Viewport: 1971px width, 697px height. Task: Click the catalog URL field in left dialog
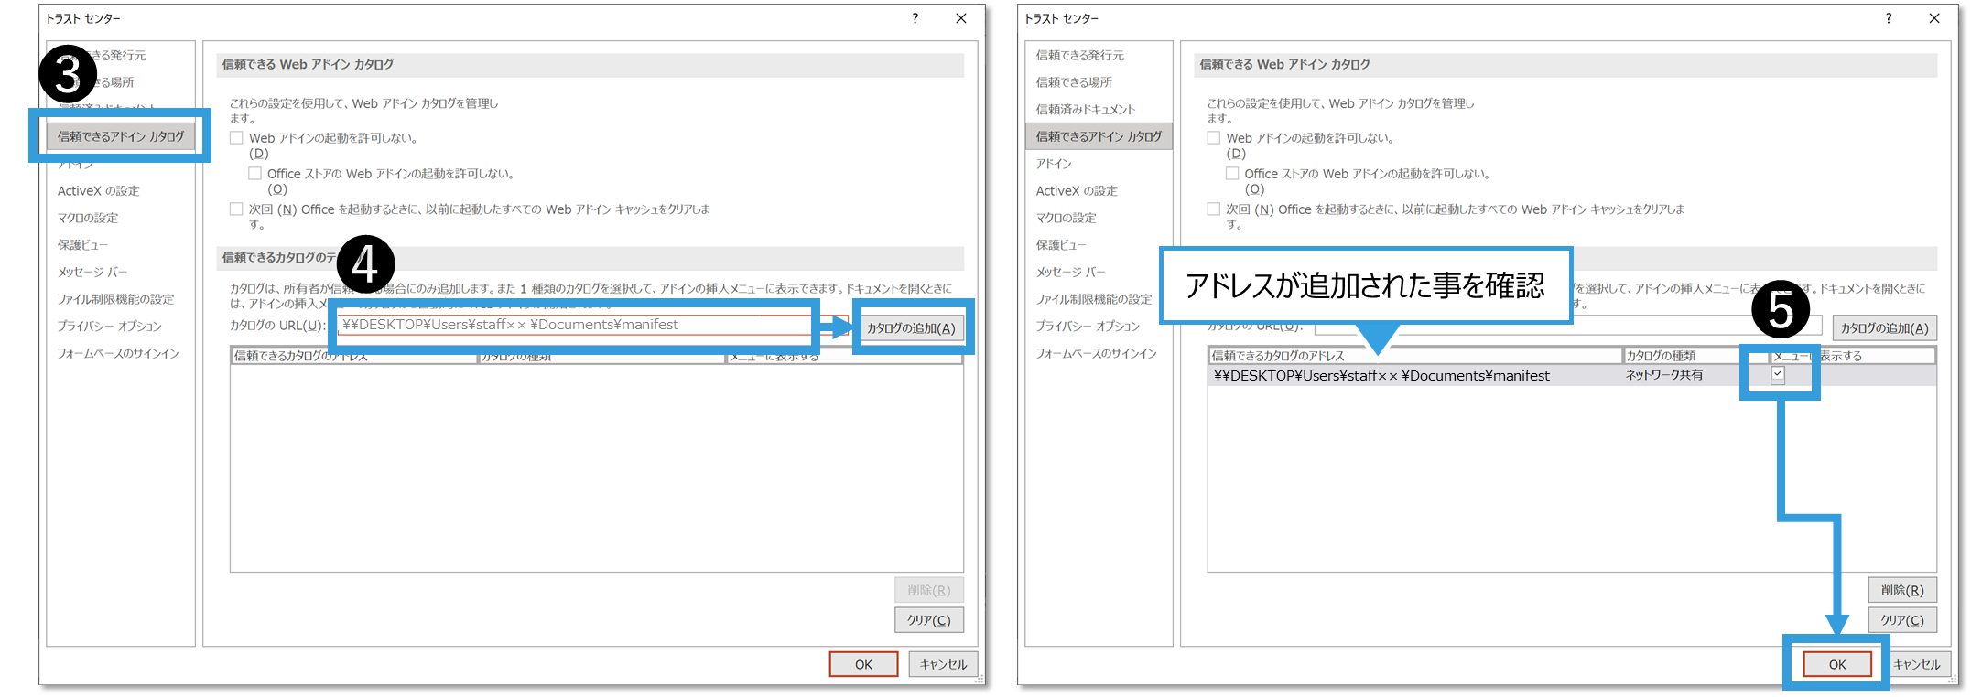click(x=575, y=325)
